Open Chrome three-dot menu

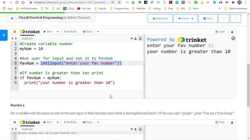tap(246, 2)
